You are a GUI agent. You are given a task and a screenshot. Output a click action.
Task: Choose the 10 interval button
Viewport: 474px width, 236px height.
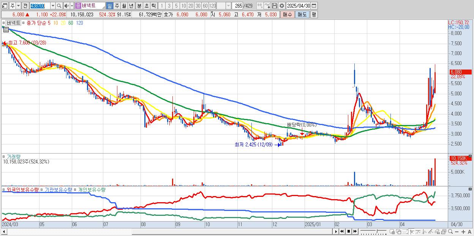[183, 6]
